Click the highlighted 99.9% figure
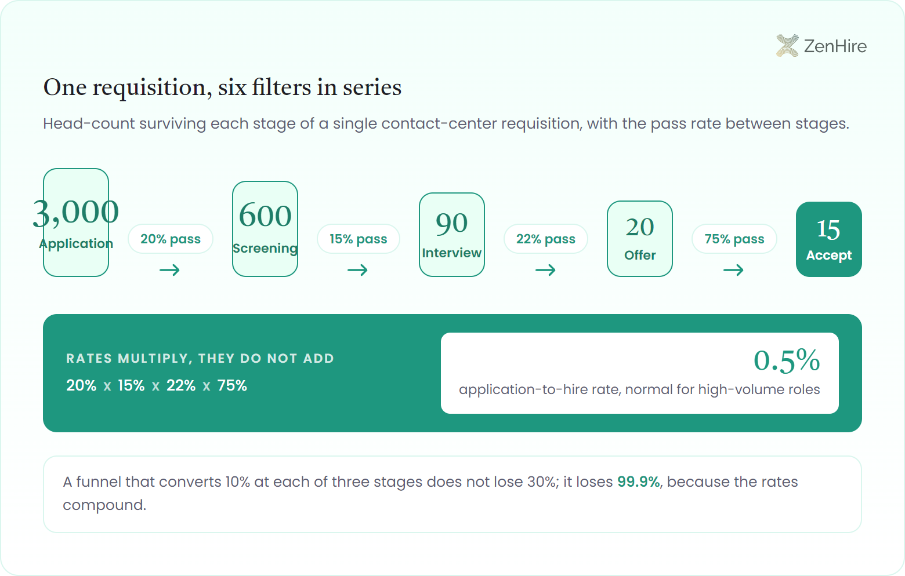Screen dimensions: 905x576 [x=639, y=482]
